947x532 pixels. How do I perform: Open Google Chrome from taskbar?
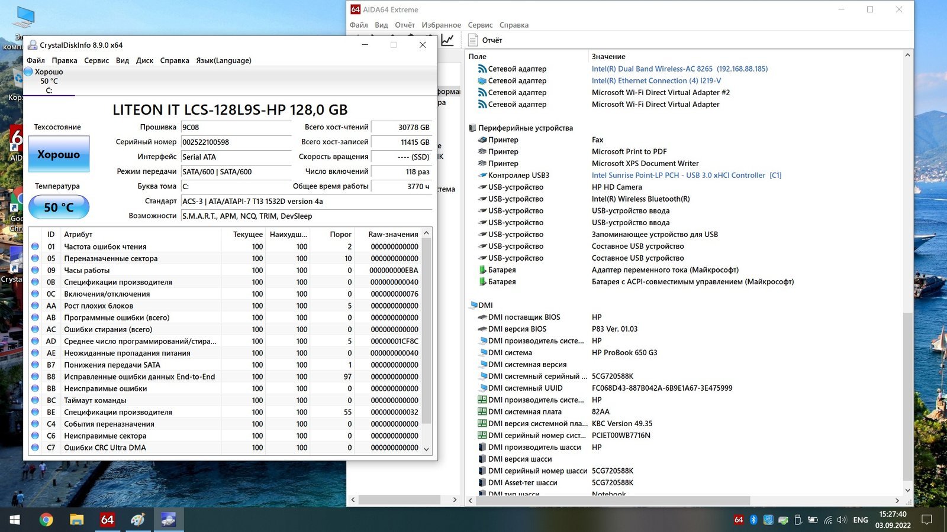pos(46,520)
